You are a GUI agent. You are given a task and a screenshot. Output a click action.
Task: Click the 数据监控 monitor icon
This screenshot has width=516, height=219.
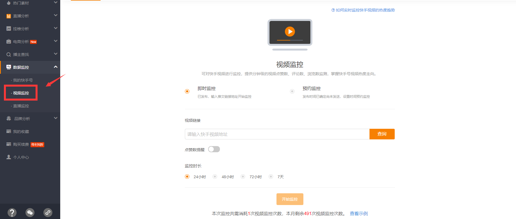coord(9,67)
